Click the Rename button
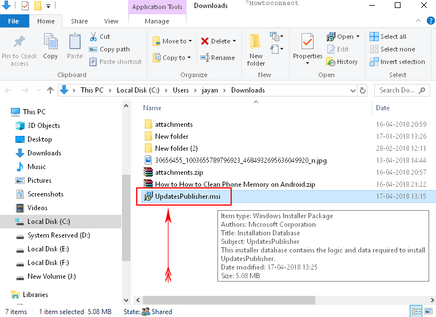The height and width of the screenshot is (317, 436). (218, 58)
